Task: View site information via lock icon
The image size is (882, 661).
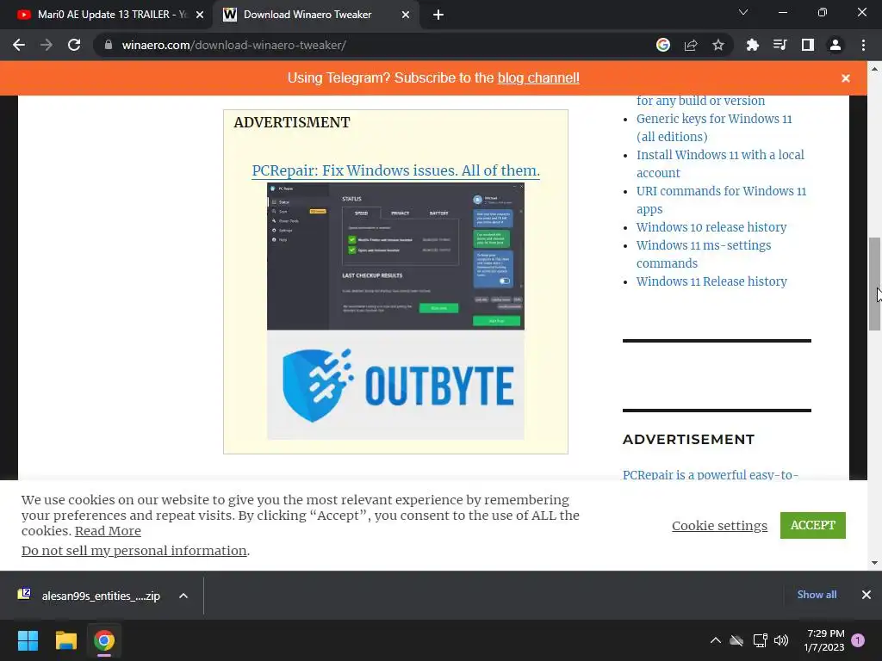Action: [109, 45]
